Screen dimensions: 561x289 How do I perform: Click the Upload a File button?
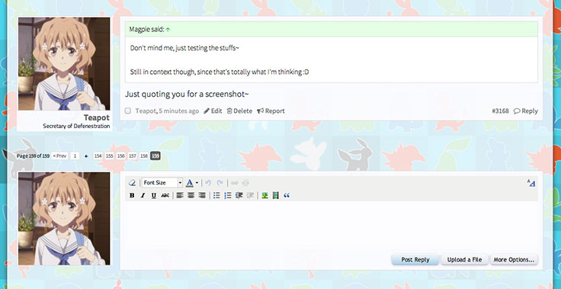tap(464, 259)
